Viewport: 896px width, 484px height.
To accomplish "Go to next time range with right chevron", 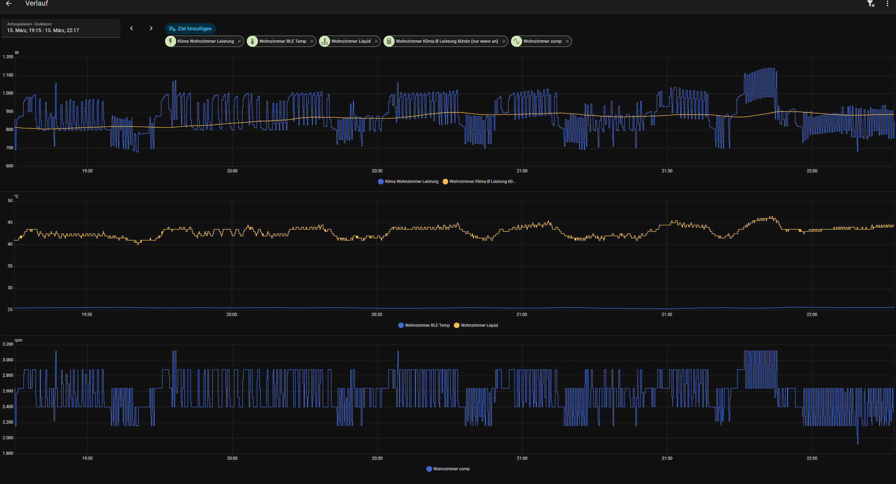I will coord(151,28).
